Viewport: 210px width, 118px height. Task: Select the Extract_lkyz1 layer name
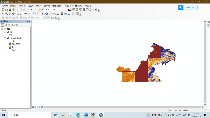pyautogui.click(x=17, y=38)
